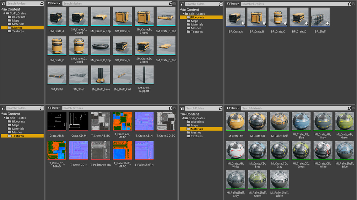The width and height of the screenshot is (357, 200).
Task: Save the Search Textures query as a collection
Action: (175, 108)
